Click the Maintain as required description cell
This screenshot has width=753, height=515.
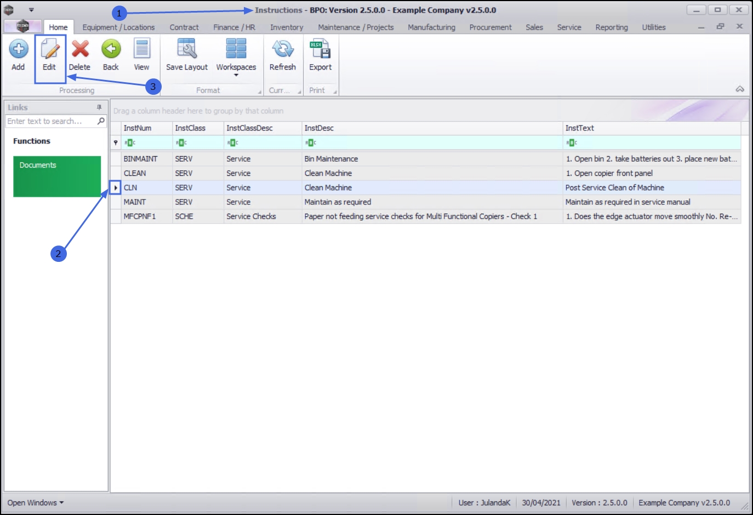pyautogui.click(x=432, y=202)
